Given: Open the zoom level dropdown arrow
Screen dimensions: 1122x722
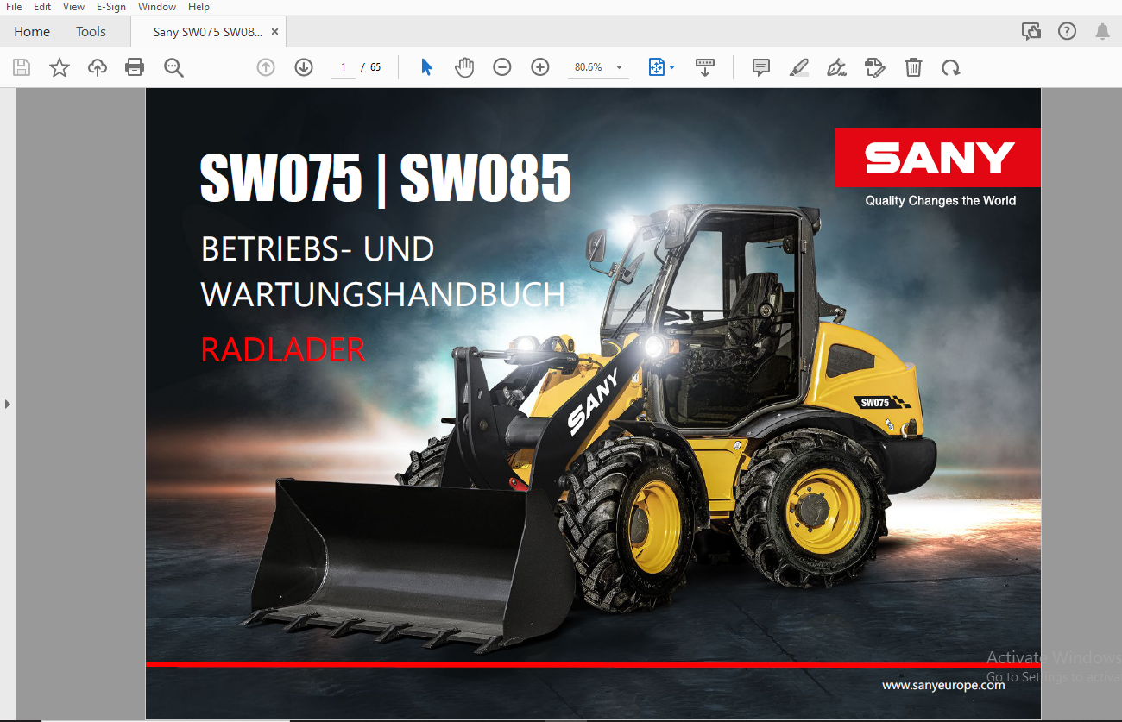Looking at the screenshot, I should [619, 67].
